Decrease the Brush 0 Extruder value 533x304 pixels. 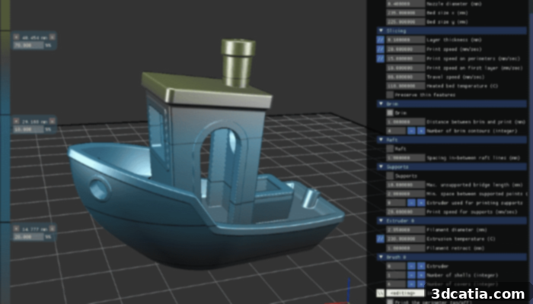pyautogui.click(x=411, y=266)
